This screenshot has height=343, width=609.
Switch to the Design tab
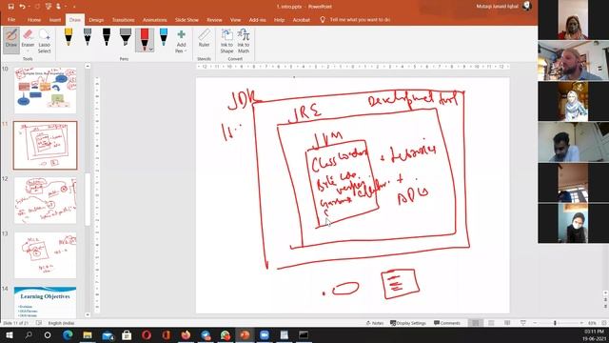[96, 19]
